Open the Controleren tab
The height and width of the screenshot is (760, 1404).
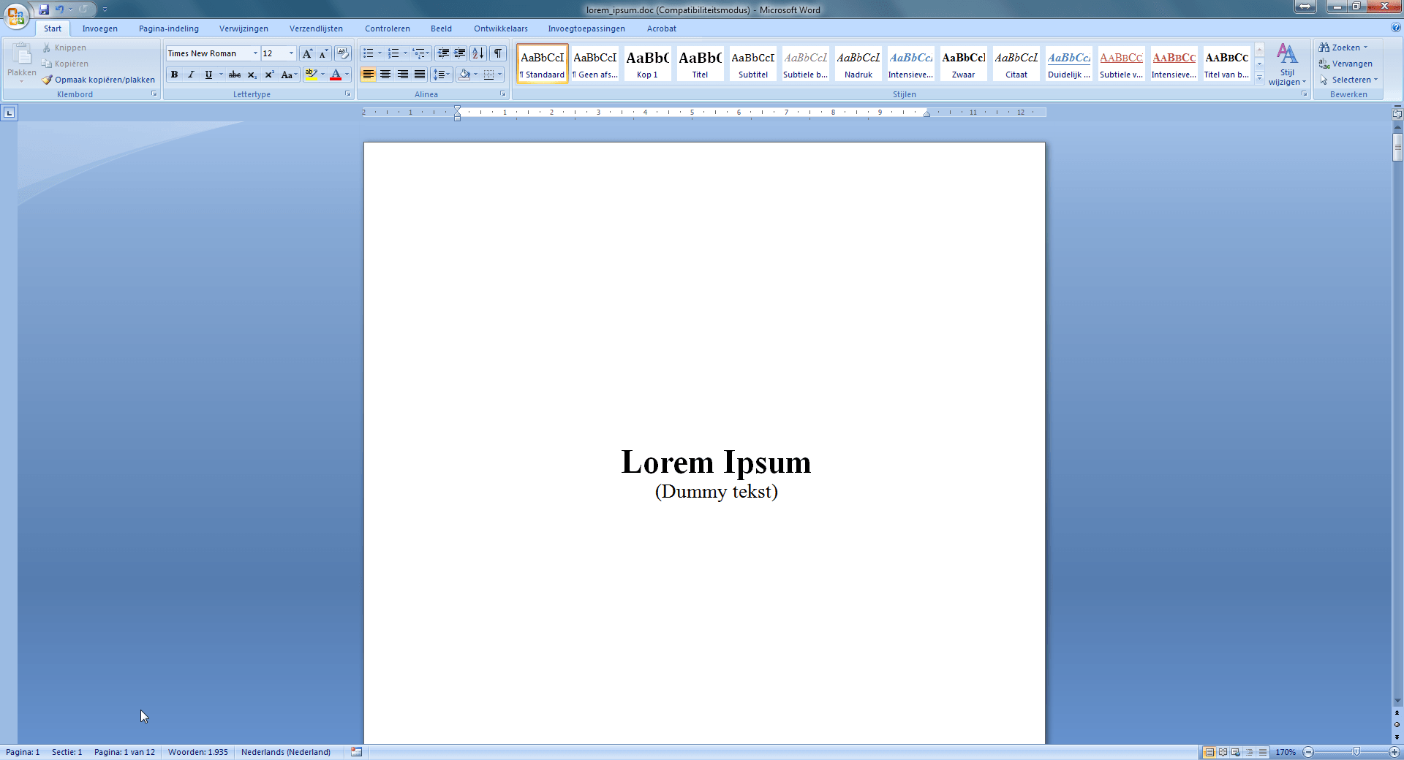pyautogui.click(x=388, y=28)
